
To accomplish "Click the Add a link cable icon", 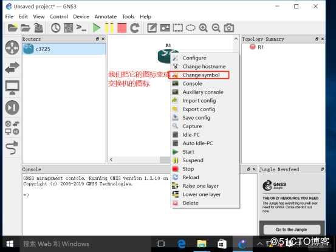I will [x=12, y=148].
